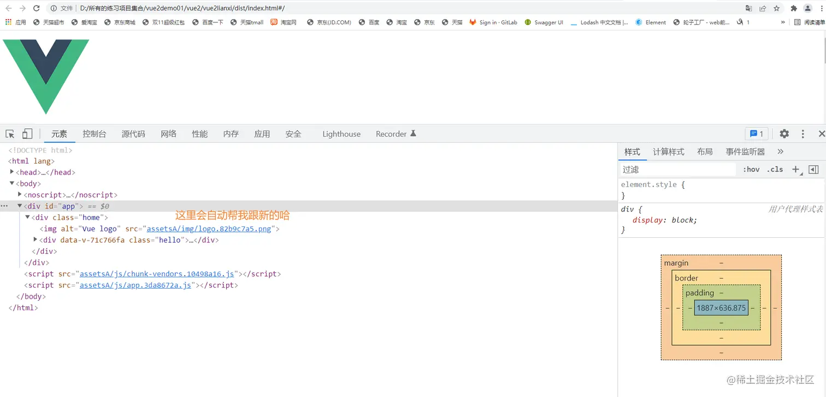Expand the head element node

12,172
